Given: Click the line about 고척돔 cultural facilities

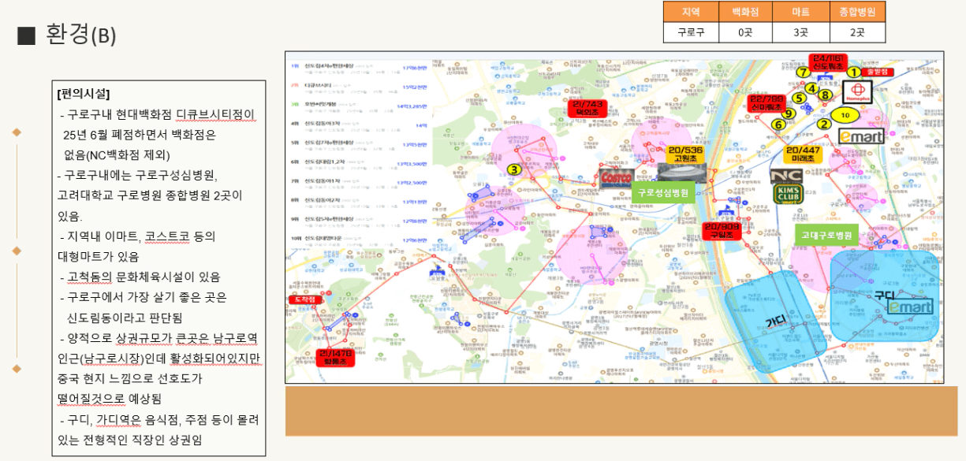Looking at the screenshot, I should 140,277.
